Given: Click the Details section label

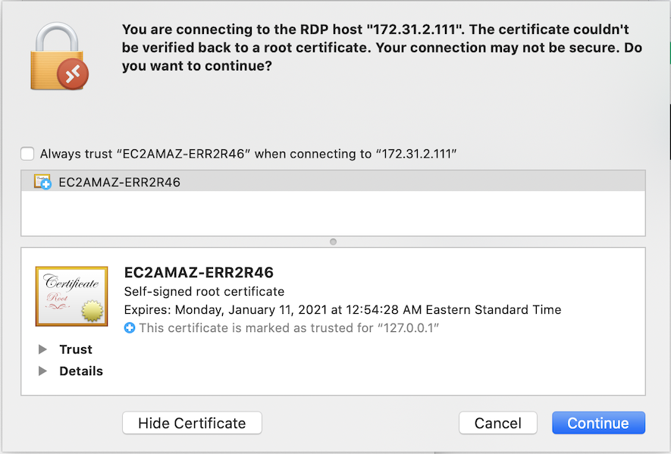Looking at the screenshot, I should [81, 371].
